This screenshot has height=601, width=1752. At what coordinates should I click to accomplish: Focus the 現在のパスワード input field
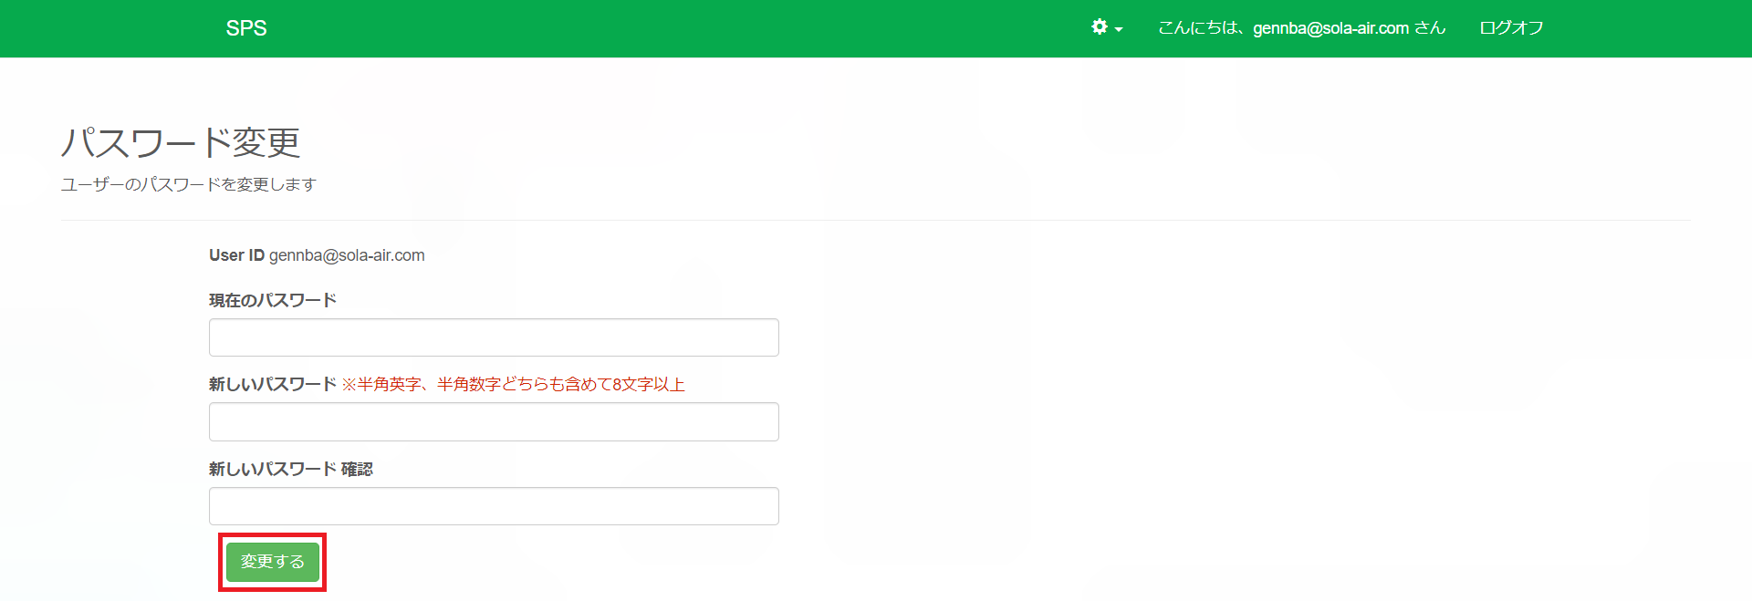coord(494,337)
